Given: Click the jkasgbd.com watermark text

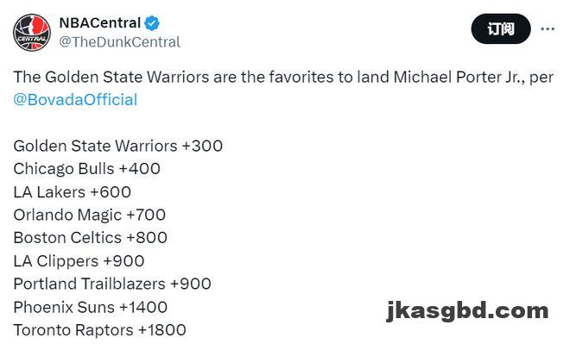Looking at the screenshot, I should coord(467,310).
